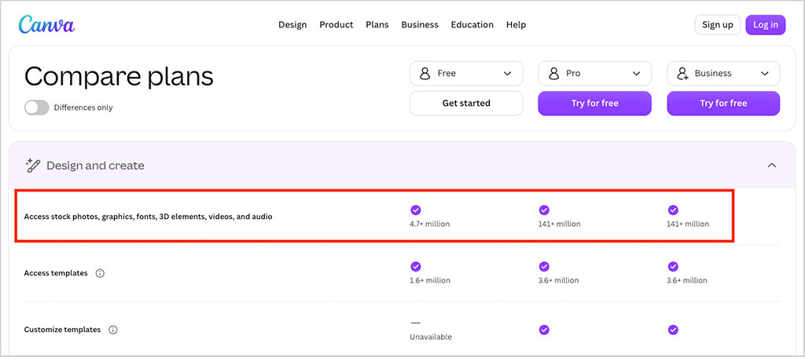Click the dash icon above Unavailable
This screenshot has height=357, width=805.
[x=416, y=323]
